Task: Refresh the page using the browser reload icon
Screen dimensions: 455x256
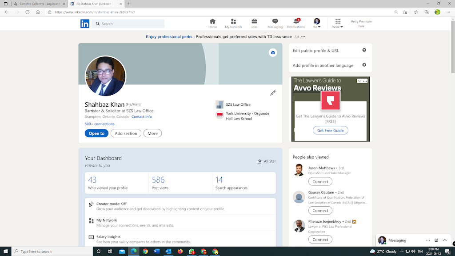Action: tap(27, 12)
